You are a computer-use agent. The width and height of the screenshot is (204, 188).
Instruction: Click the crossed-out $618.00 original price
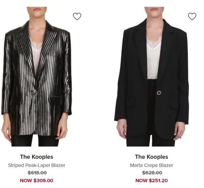pyautogui.click(x=37, y=173)
